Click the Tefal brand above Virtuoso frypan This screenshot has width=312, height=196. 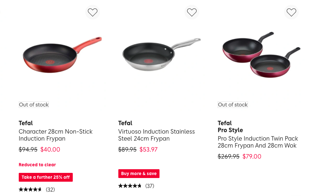(x=125, y=123)
